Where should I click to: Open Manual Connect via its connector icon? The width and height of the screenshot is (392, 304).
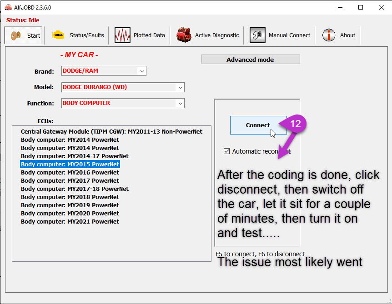257,35
